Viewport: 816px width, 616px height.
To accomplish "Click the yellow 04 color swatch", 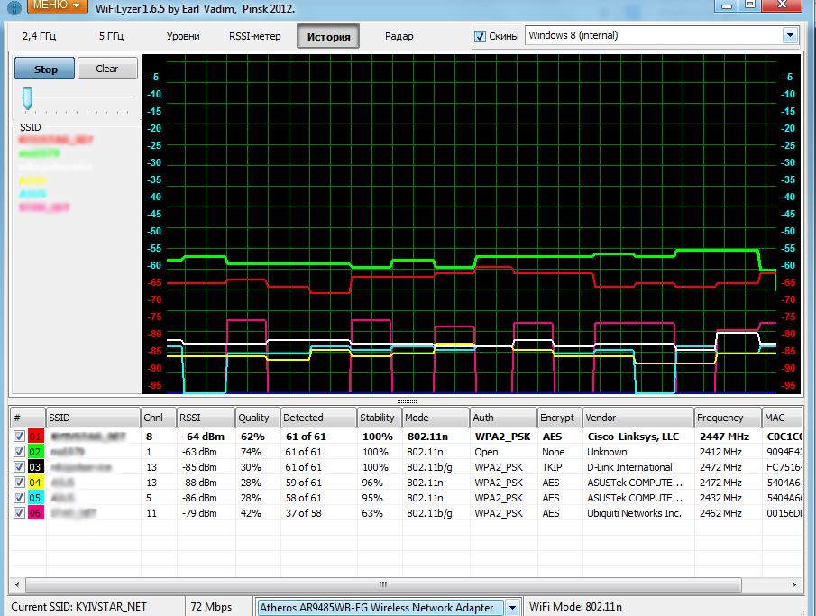I will pos(35,483).
